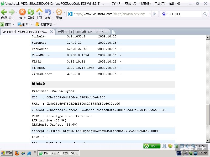Launch Firefox from quick launch
Image resolution: width=210 pixels, height=157 pixels.
[17, 153]
